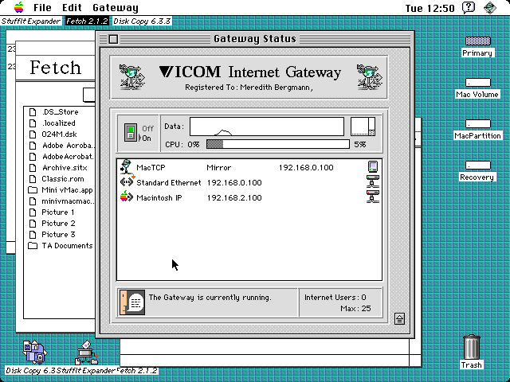
Task: Click 'The Gateway is currently running' message
Action: pyautogui.click(x=210, y=298)
